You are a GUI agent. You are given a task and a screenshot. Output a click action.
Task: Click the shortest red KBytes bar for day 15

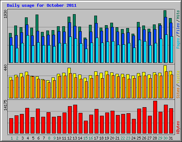[86, 127]
